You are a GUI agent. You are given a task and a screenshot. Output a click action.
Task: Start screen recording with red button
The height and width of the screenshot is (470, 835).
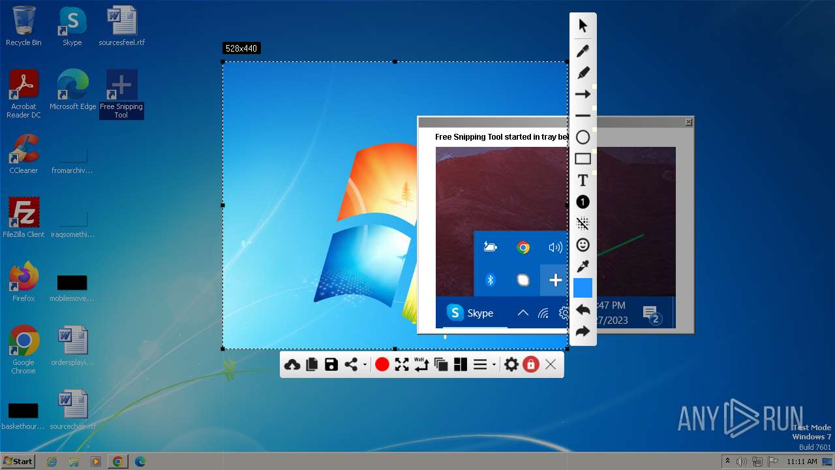(382, 364)
